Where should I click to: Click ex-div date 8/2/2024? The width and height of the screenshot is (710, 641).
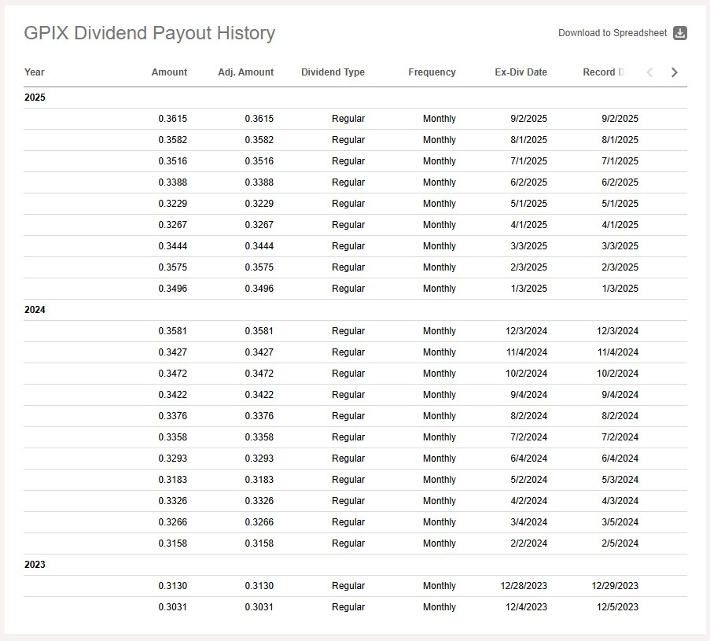pyautogui.click(x=528, y=416)
